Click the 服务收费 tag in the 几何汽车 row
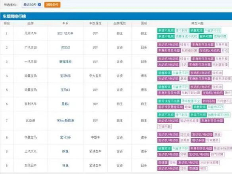 coord(206,36)
